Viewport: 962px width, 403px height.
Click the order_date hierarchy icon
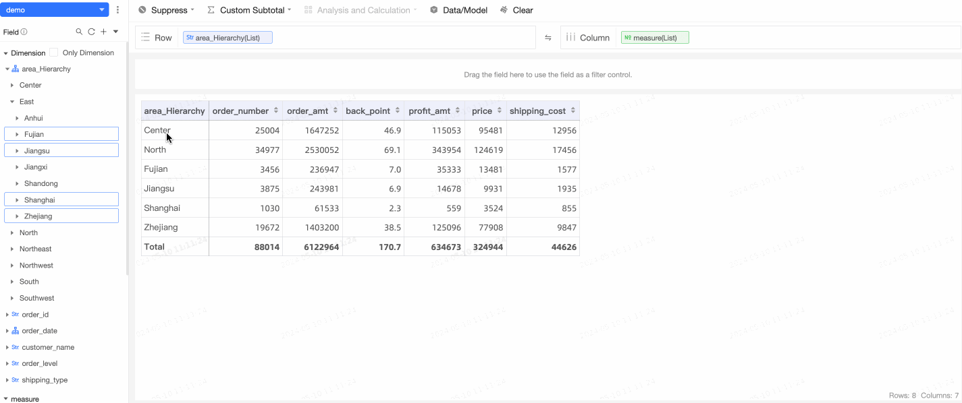pyautogui.click(x=16, y=331)
